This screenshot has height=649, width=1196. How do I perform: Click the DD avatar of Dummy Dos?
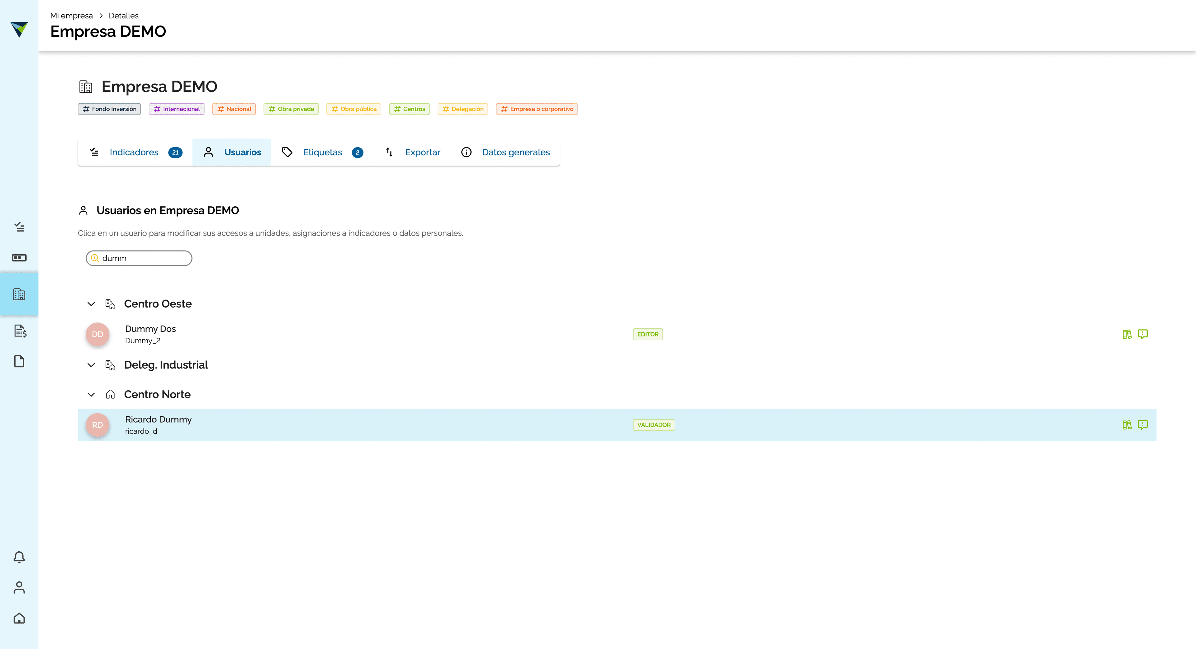(x=97, y=334)
